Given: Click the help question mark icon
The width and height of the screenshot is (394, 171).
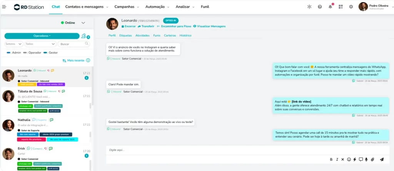Looking at the screenshot, I should [x=320, y=7].
